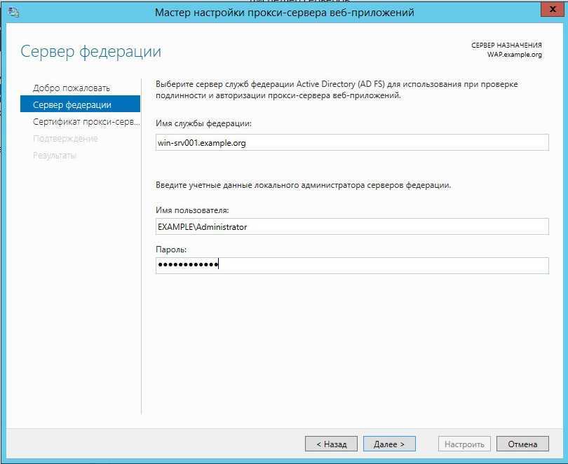This screenshot has height=464, width=568.
Task: Click the greyed-out "Результаты" step
Action: [55, 156]
